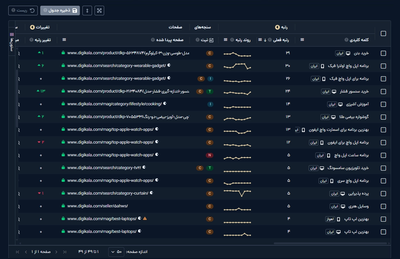Click the mobile icon in برنامه اپل واچ سری row
The image size is (400, 259).
332,181
